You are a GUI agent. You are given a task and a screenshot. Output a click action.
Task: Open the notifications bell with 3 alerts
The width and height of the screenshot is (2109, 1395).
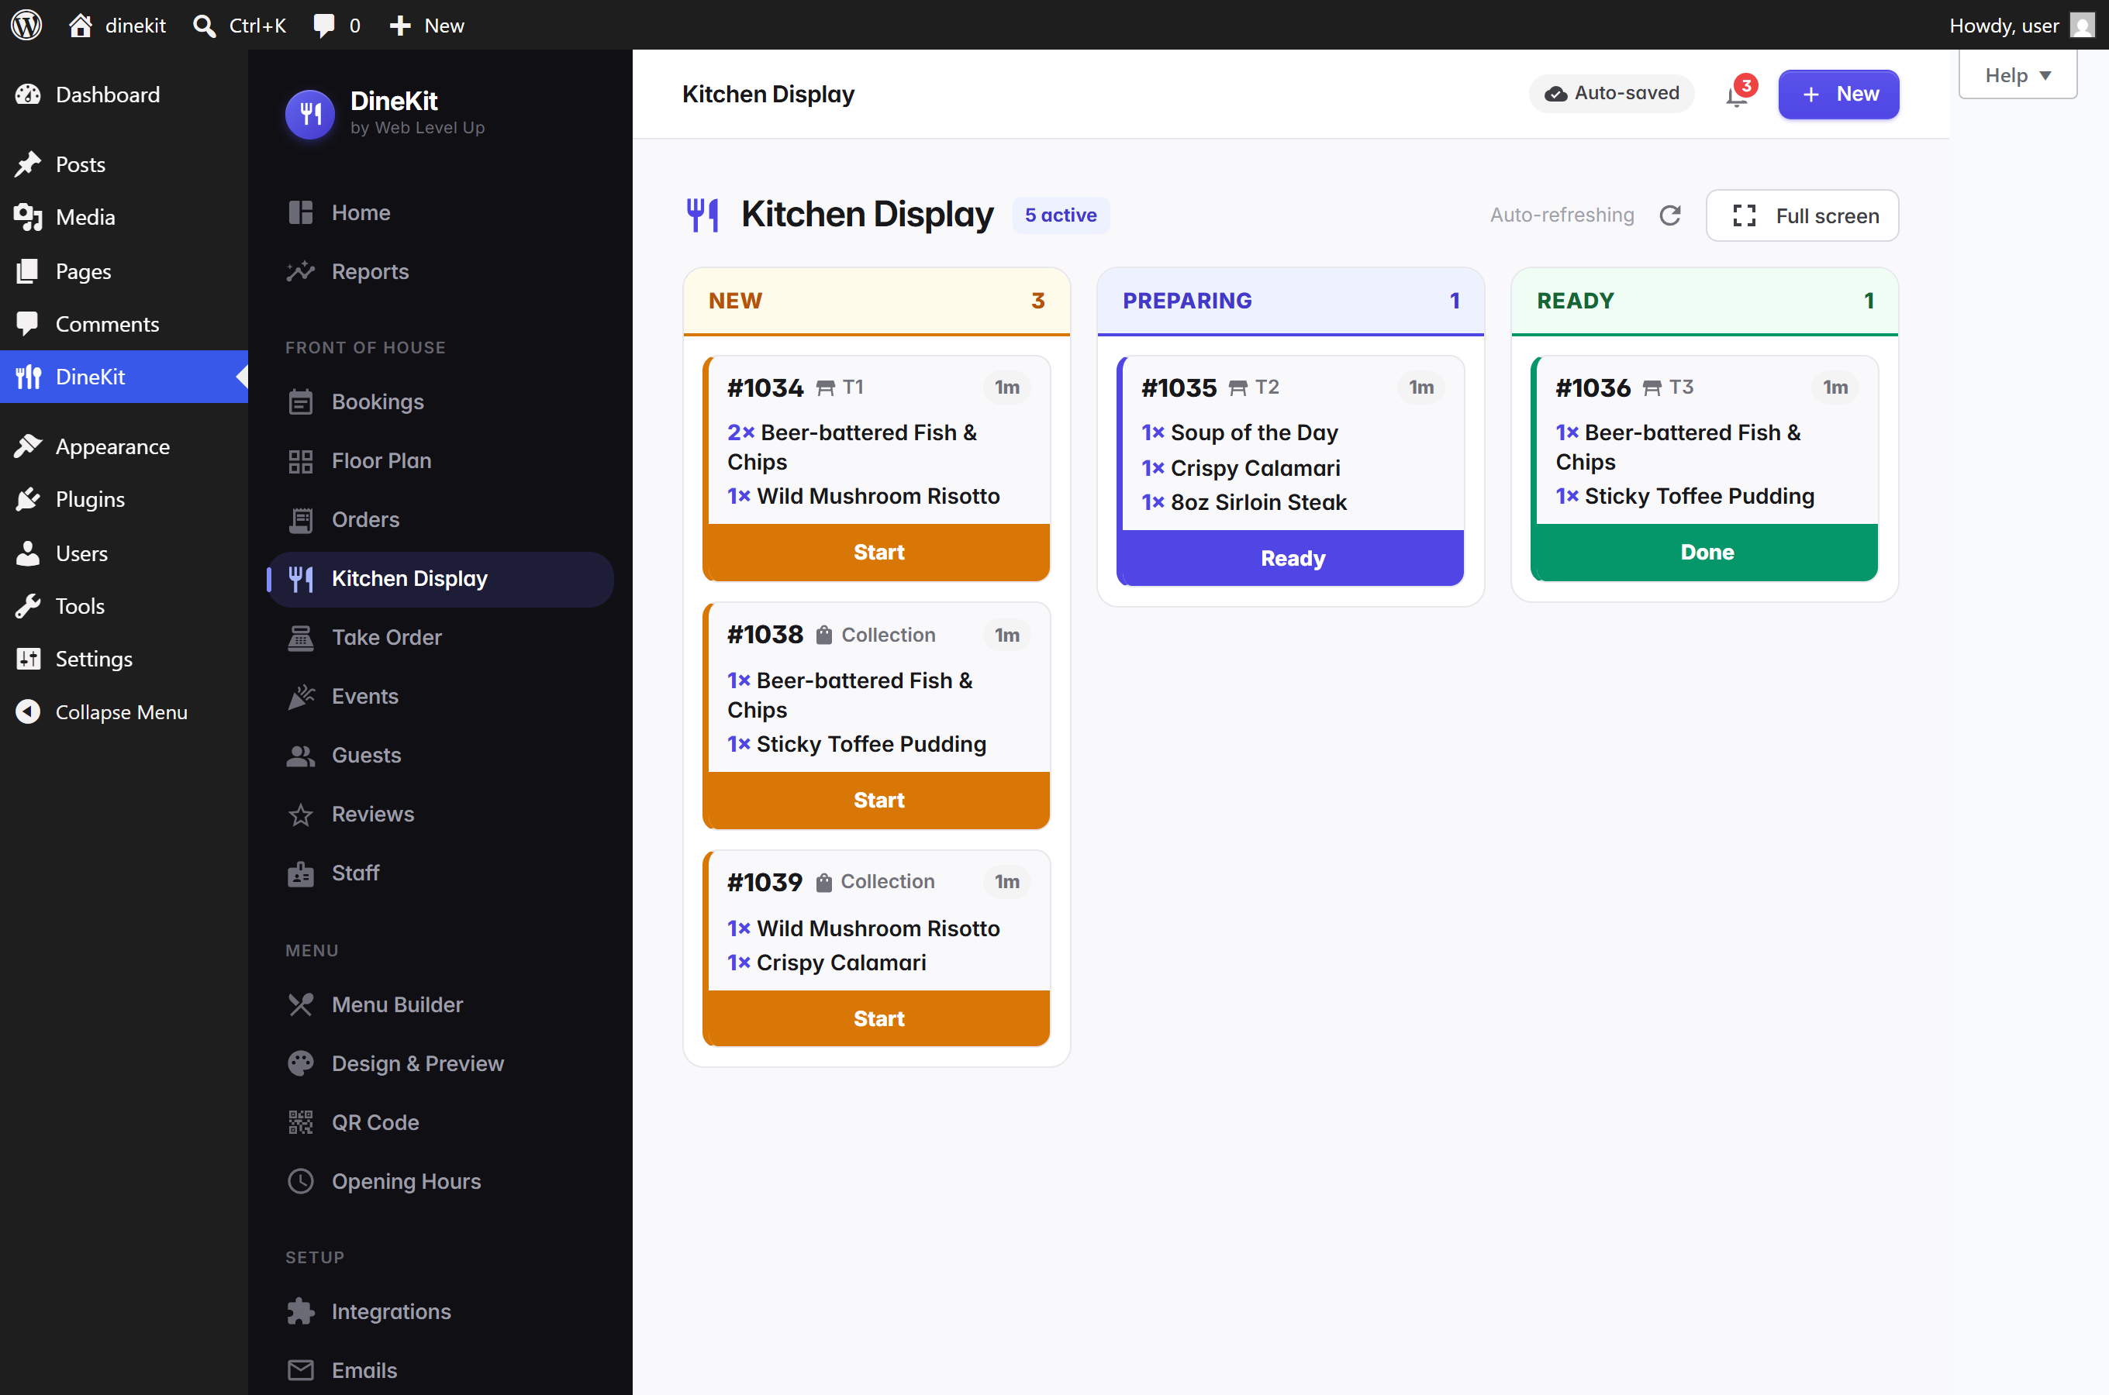click(1739, 94)
